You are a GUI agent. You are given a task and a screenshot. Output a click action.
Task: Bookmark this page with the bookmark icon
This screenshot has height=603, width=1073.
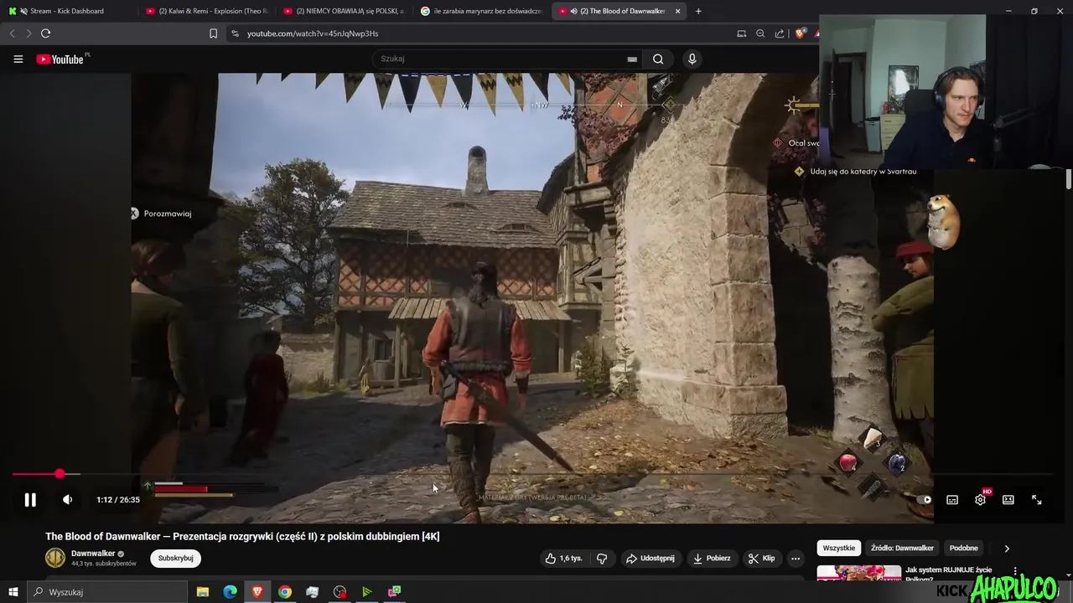pos(213,33)
